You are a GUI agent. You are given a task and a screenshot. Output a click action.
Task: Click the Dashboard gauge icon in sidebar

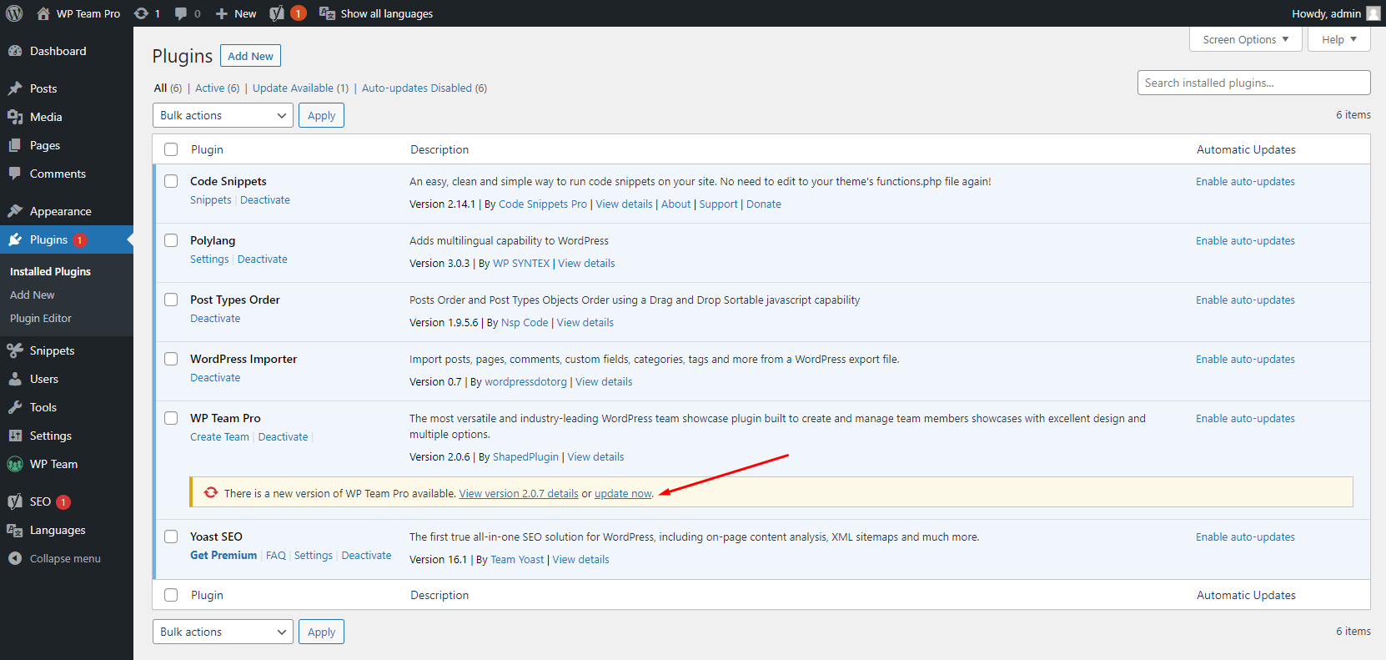15,51
